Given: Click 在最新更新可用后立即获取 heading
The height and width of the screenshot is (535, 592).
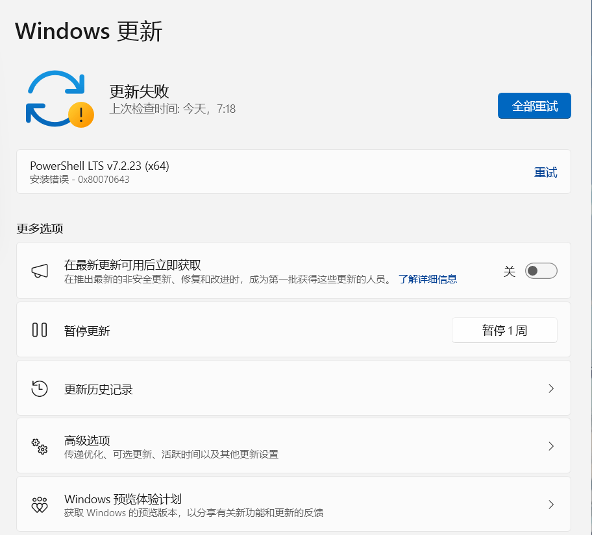Looking at the screenshot, I should (x=132, y=265).
